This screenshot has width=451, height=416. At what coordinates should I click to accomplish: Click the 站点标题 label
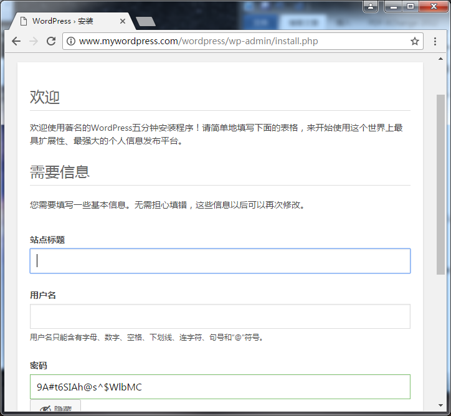(47, 240)
